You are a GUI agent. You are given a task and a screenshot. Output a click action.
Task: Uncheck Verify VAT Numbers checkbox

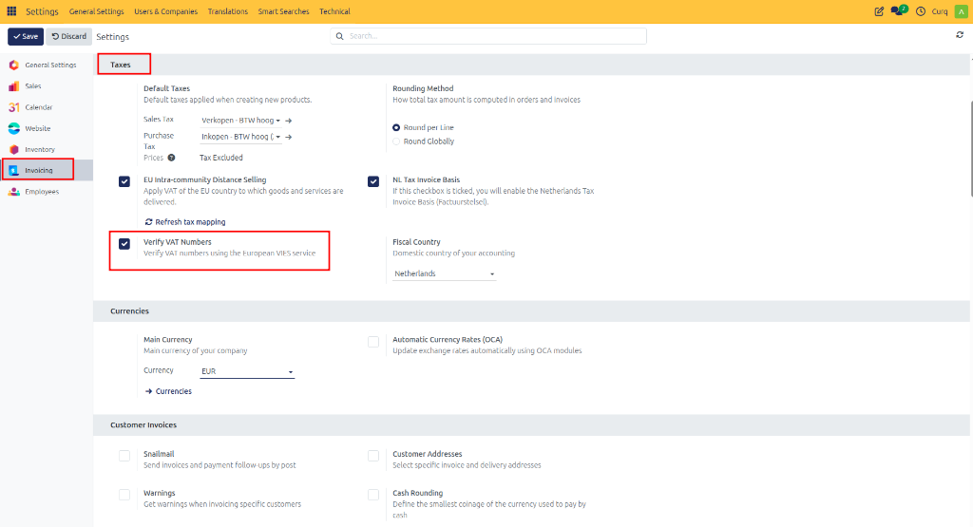click(124, 244)
